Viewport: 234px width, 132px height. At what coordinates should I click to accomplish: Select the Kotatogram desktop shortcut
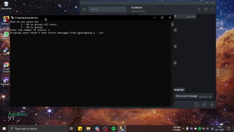click(5, 81)
